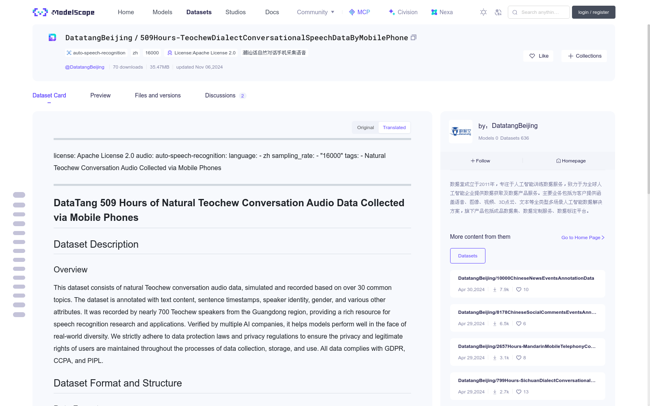Open the @DatatangBeijing author link

(84, 67)
